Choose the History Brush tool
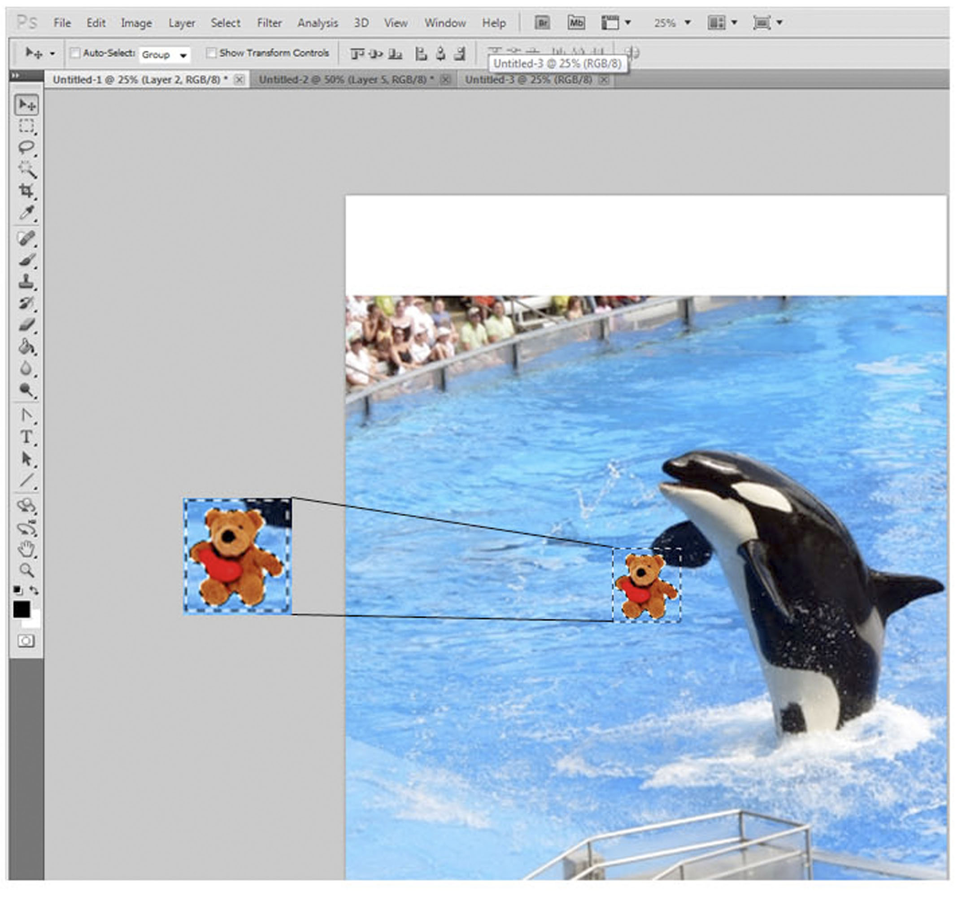Viewport: 962px width, 910px height. click(26, 303)
